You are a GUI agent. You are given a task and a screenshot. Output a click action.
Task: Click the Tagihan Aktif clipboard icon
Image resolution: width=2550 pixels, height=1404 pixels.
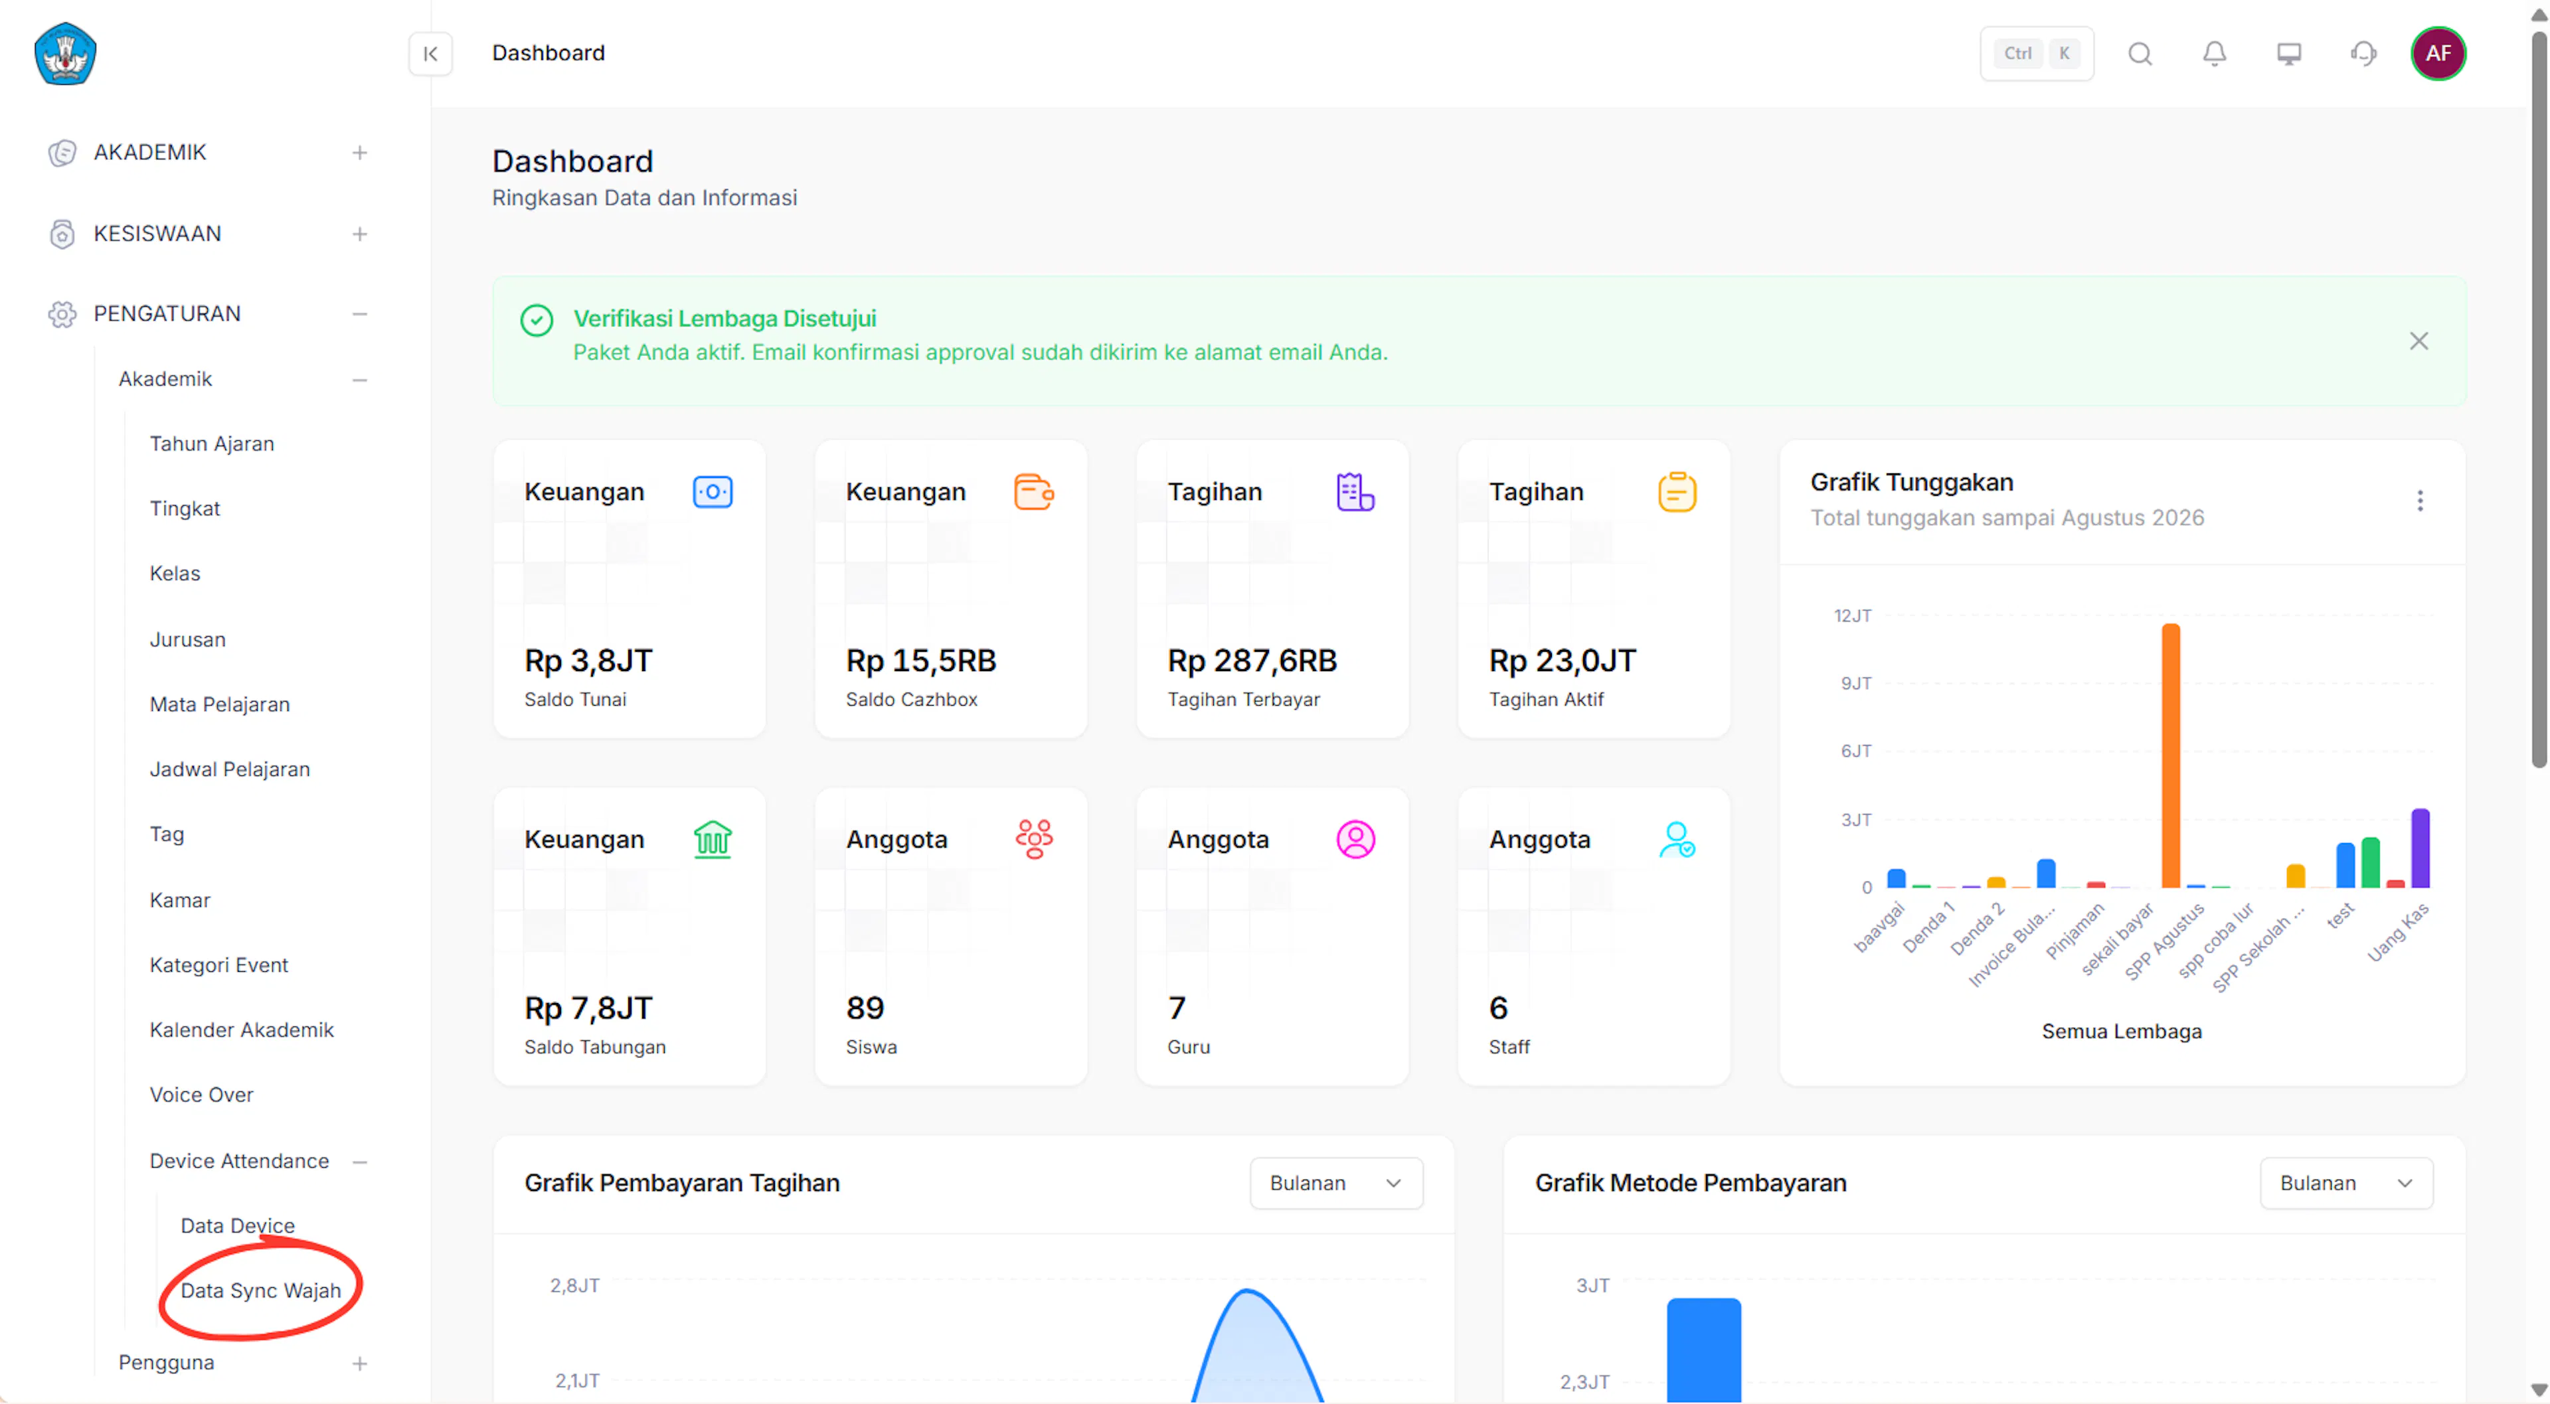click(x=1677, y=492)
